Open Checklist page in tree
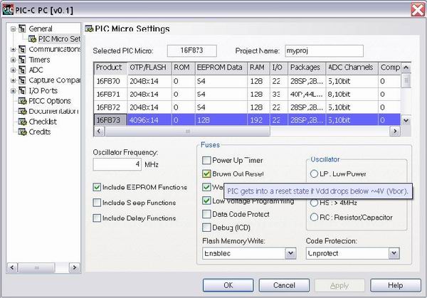This screenshot has height=298, width=427. click(x=43, y=122)
